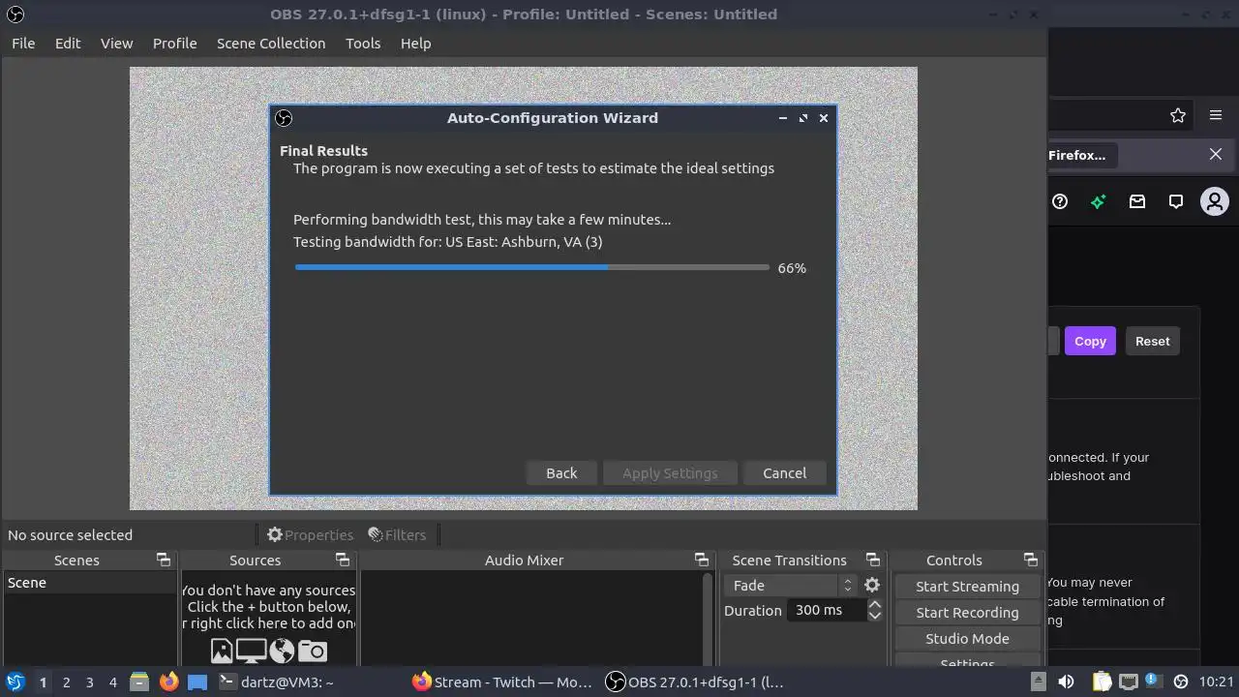
Task: Open Twitch user profile avatar
Action: point(1214,201)
